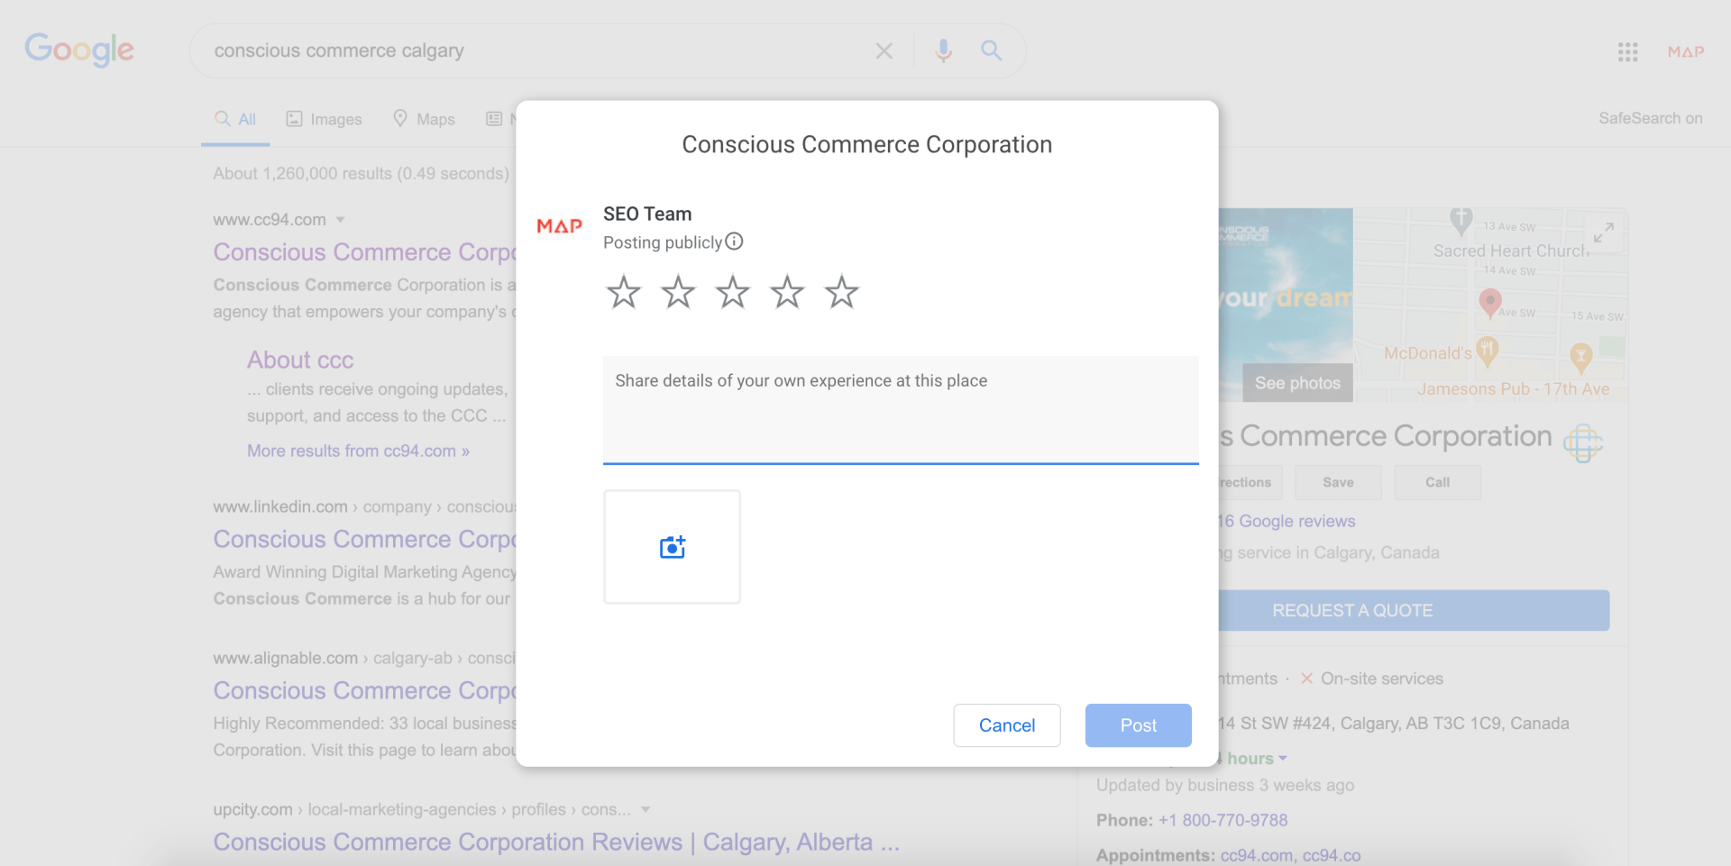1731x866 pixels.
Task: Click the Jamesons Pub marker on map
Action: pyautogui.click(x=1580, y=358)
